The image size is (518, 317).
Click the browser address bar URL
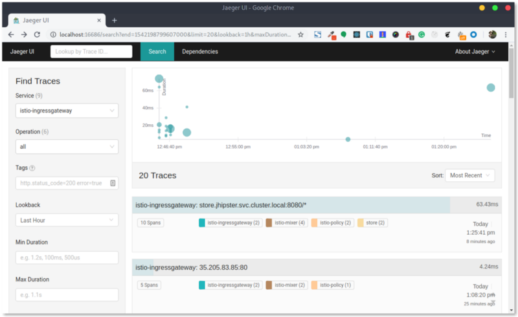(175, 34)
